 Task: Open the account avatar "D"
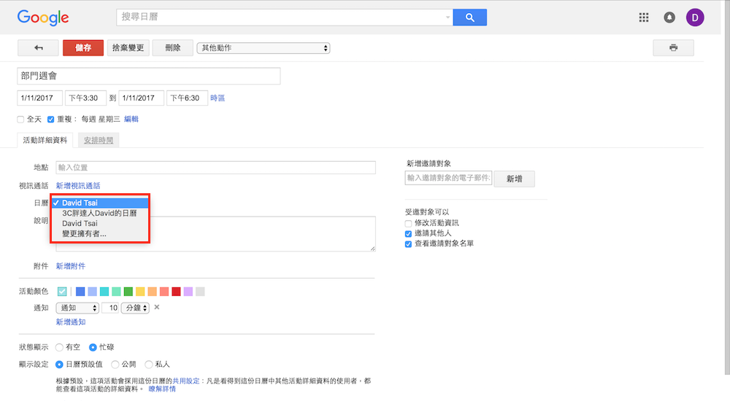tap(695, 17)
